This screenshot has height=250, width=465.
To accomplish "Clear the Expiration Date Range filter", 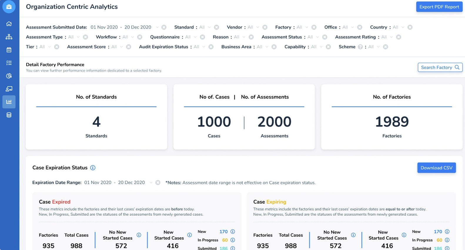I will coord(158,183).
